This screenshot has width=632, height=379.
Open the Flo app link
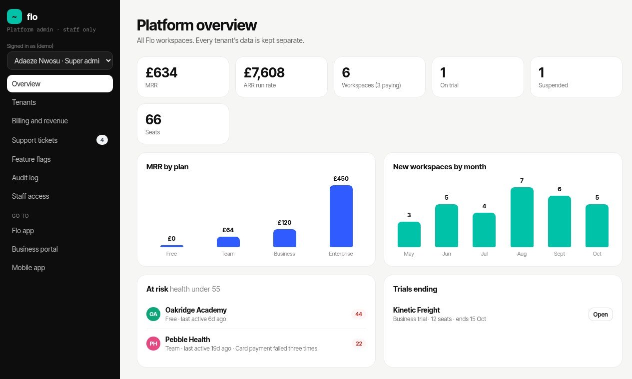(x=60, y=231)
